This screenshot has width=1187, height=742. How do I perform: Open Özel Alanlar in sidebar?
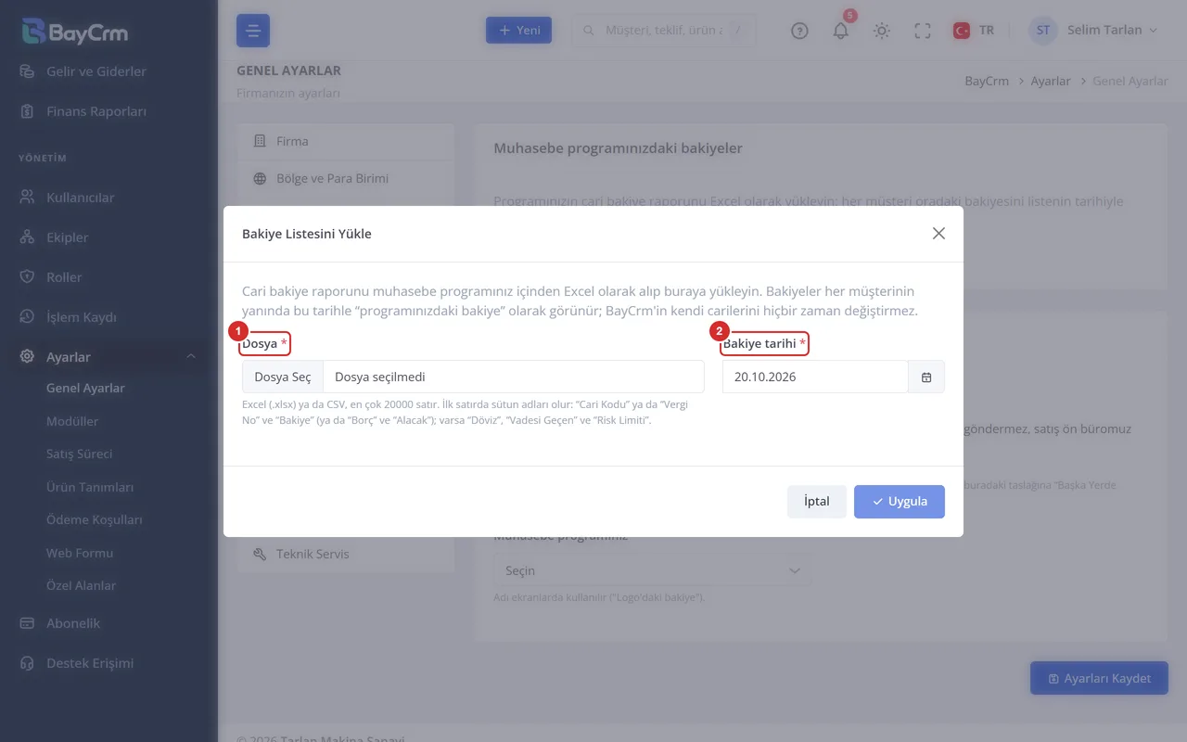point(82,586)
